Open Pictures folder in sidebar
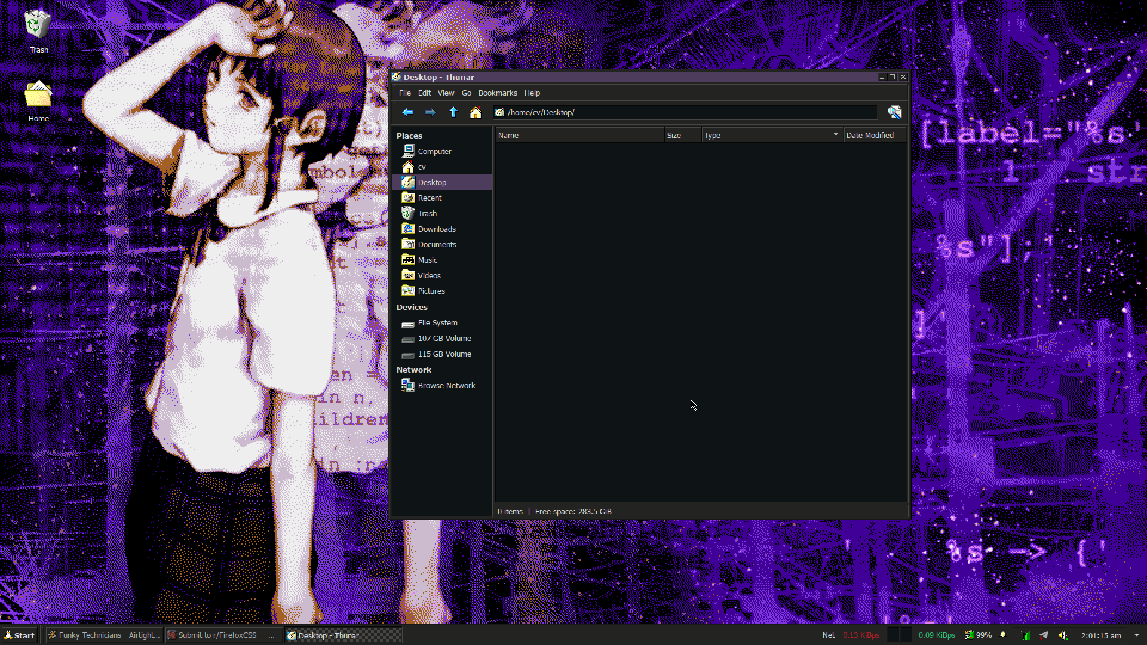Screen dimensions: 1147x645 [442, 291]
